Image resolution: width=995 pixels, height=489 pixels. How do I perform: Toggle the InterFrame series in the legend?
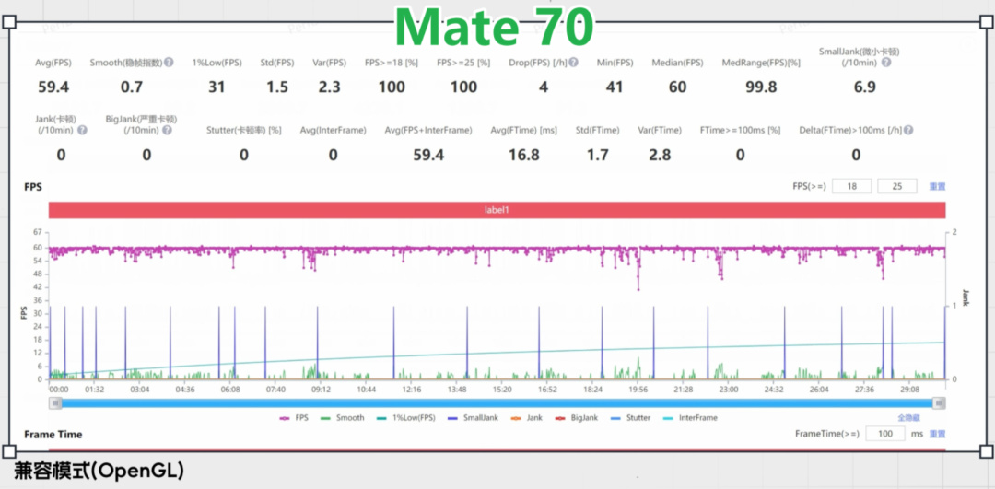(x=690, y=418)
